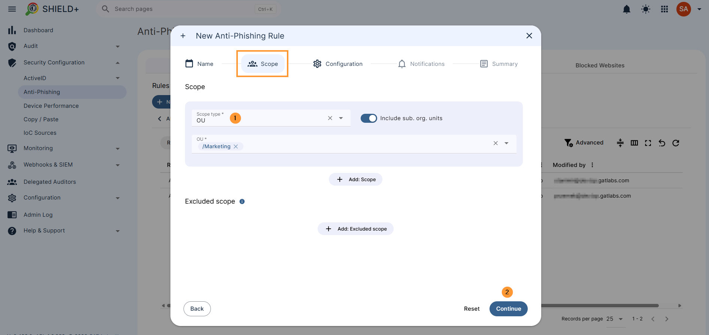Open Advanced filter in the background page

(584, 143)
